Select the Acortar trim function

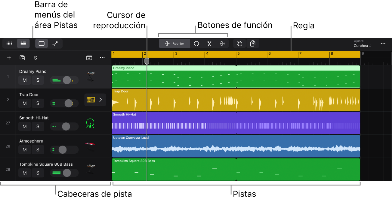(x=174, y=44)
